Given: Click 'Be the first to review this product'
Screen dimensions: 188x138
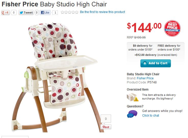Looking at the screenshot, I should pyautogui.click(x=102, y=12).
